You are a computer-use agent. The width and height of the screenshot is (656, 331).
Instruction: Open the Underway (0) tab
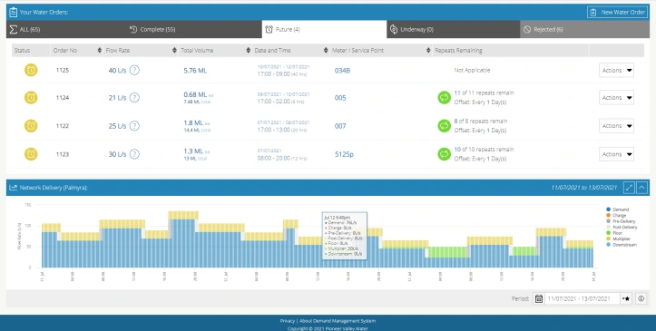[454, 29]
